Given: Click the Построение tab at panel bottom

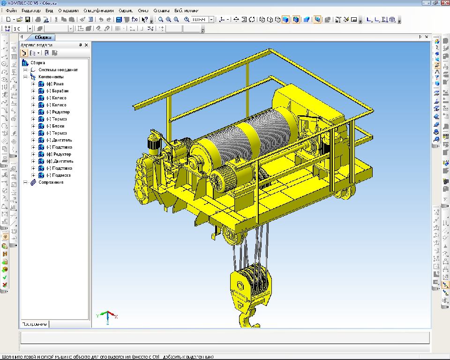Looking at the screenshot, I should point(34,324).
